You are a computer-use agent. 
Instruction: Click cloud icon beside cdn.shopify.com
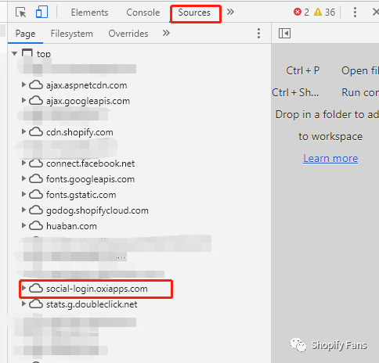click(36, 132)
